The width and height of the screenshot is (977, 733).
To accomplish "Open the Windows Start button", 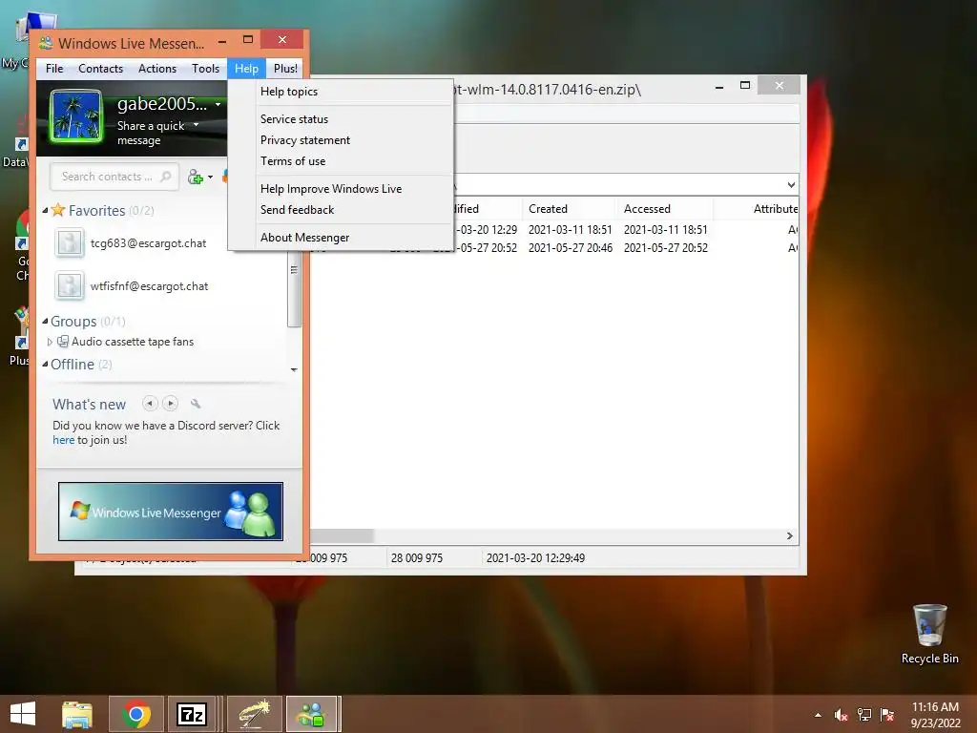I will [23, 714].
